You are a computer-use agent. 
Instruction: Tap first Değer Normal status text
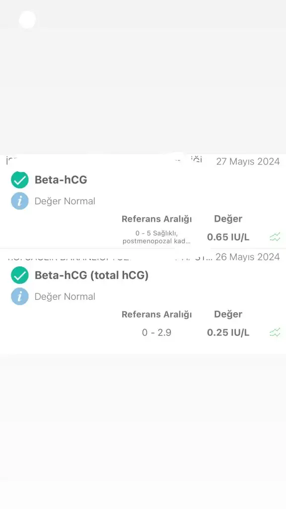[65, 201]
